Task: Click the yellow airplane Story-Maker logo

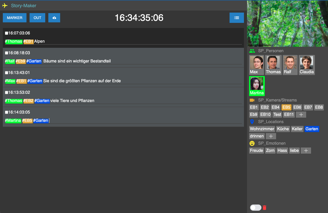Action: coord(5,5)
